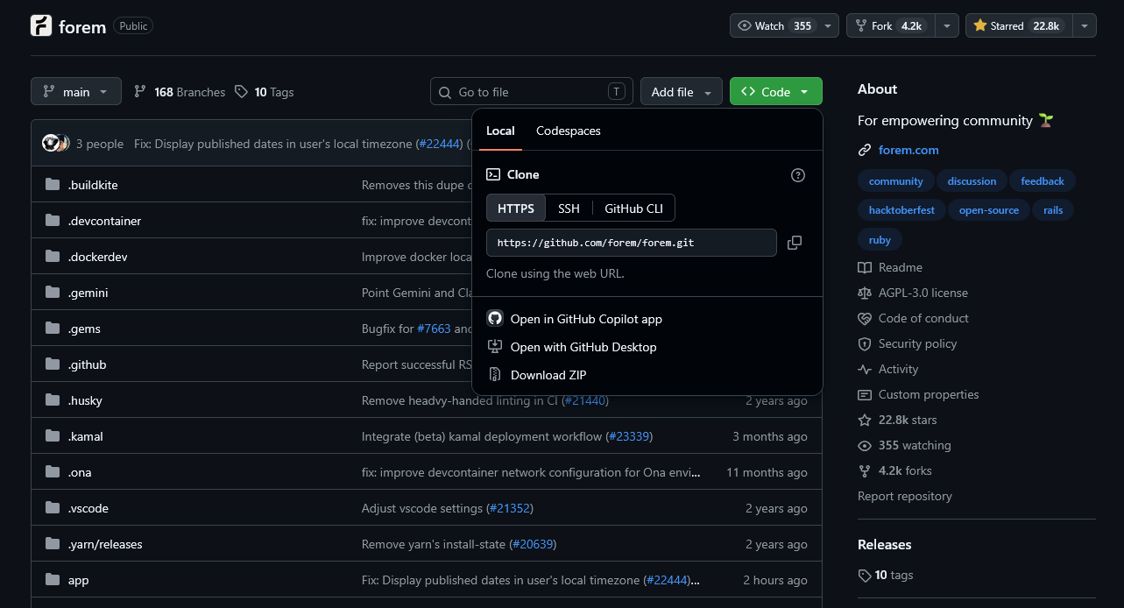Screen dimensions: 1124x608
Task: Open the Report repository link
Action: [905, 497]
